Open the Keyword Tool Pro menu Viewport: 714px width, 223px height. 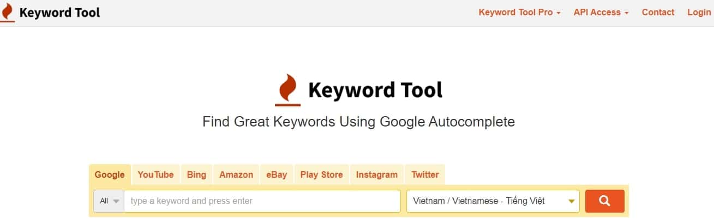point(519,13)
